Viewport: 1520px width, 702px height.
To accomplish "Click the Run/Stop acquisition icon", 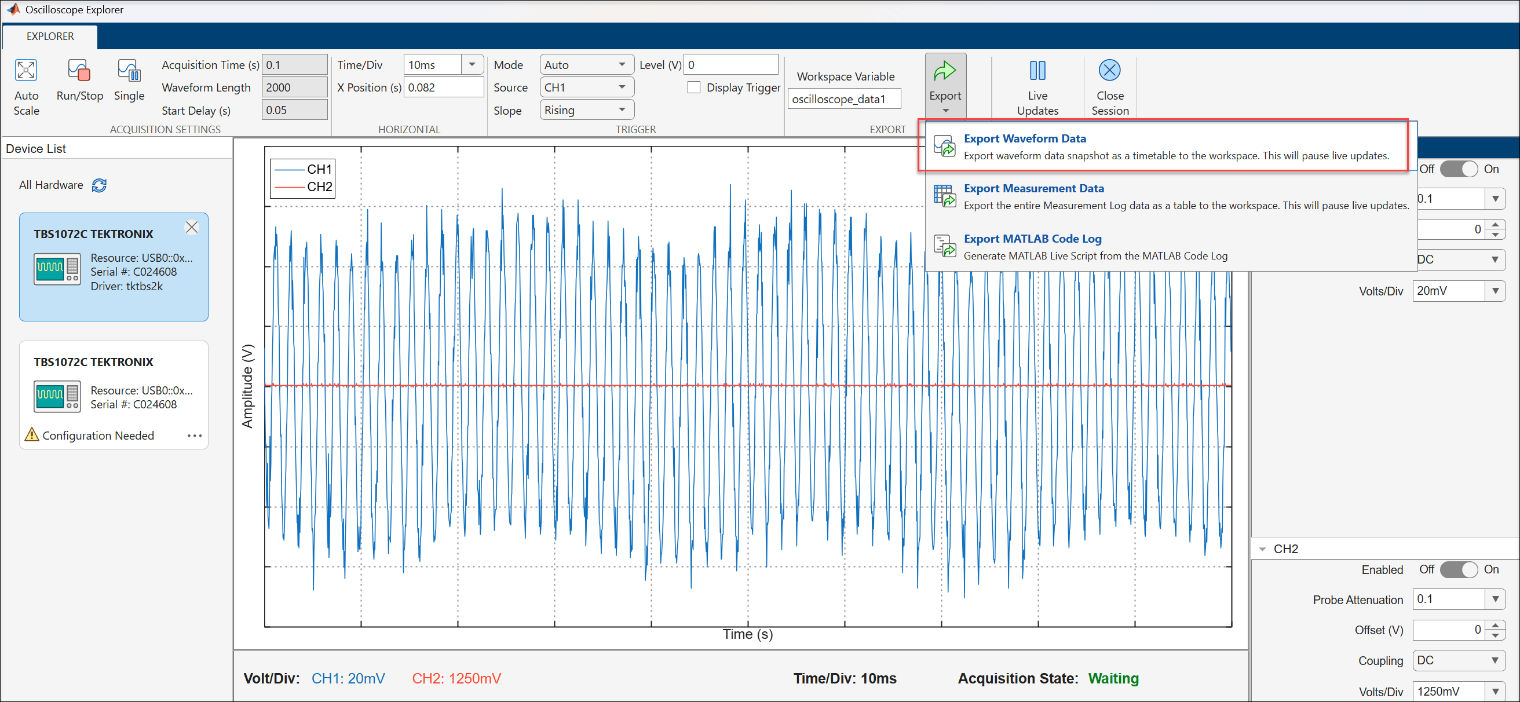I will point(79,70).
